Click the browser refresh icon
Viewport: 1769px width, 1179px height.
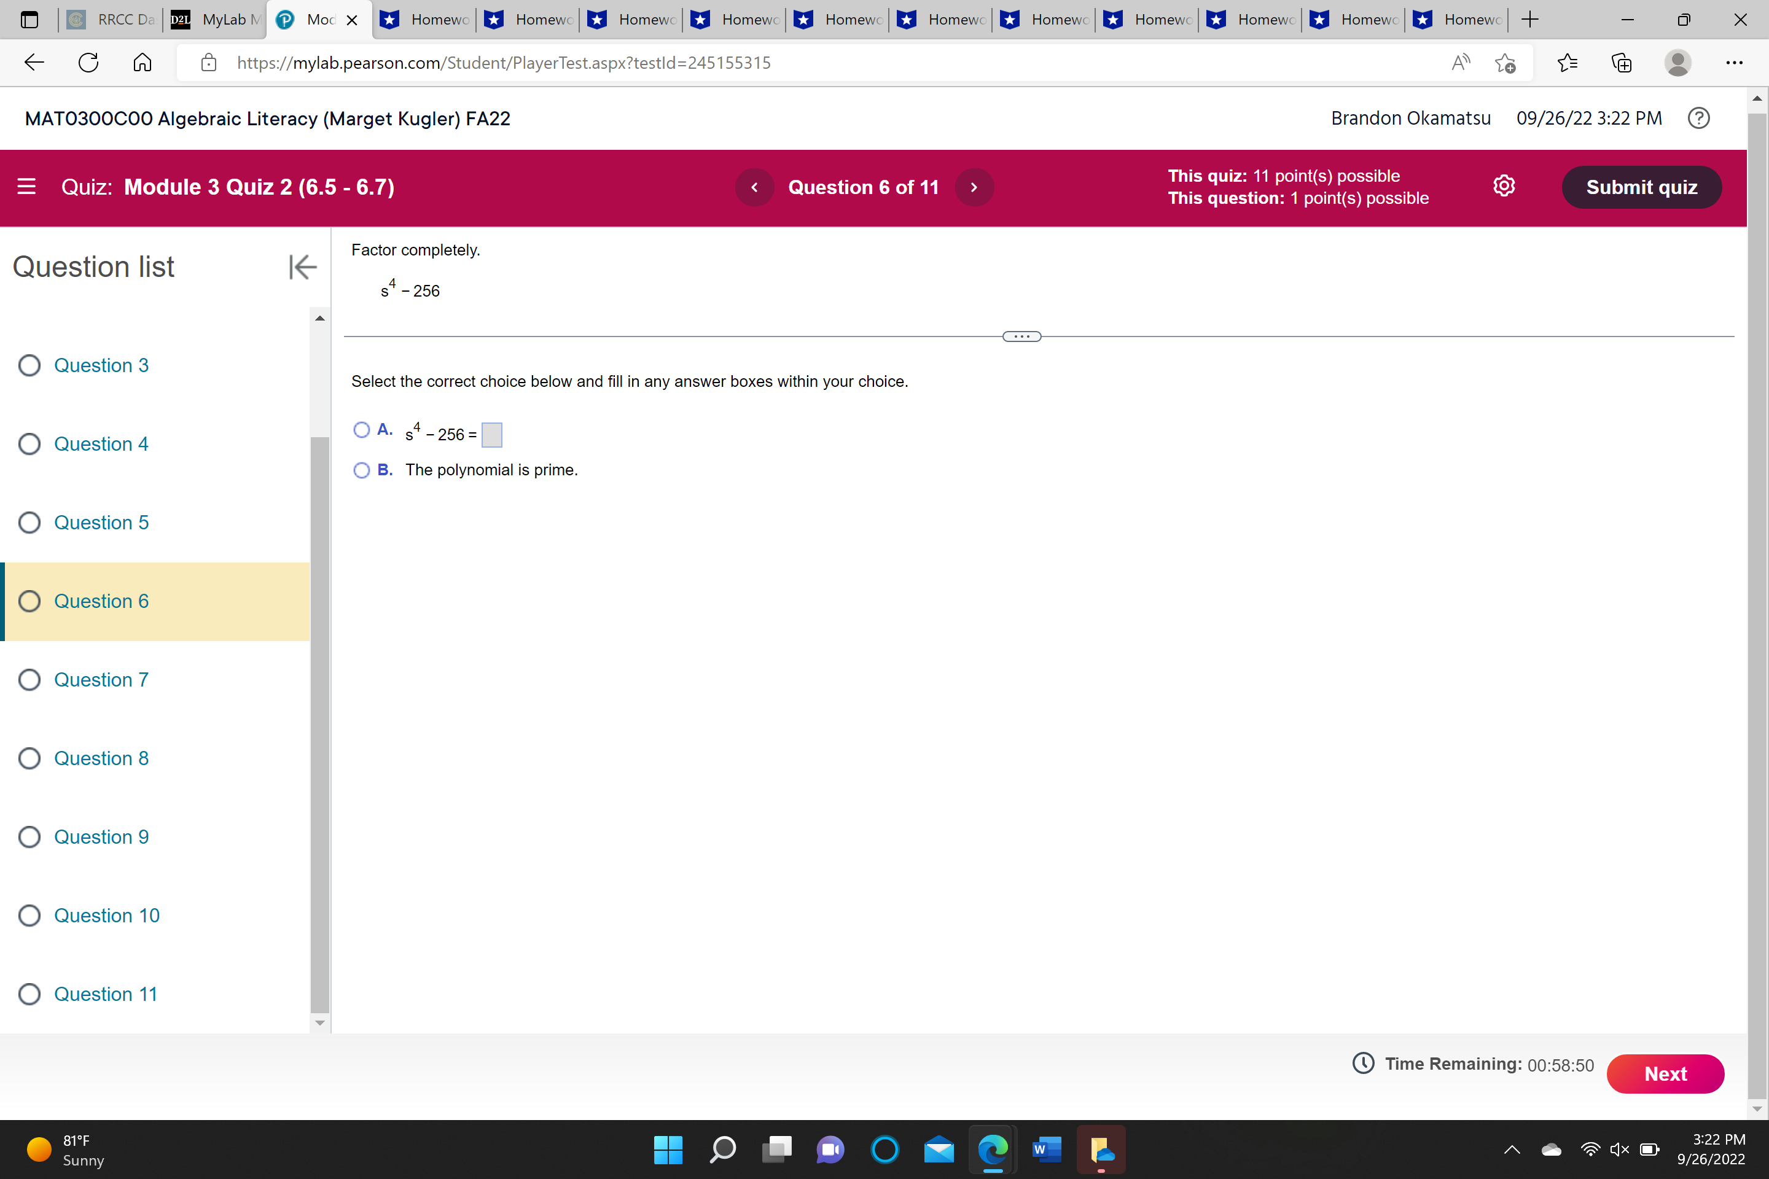(88, 63)
